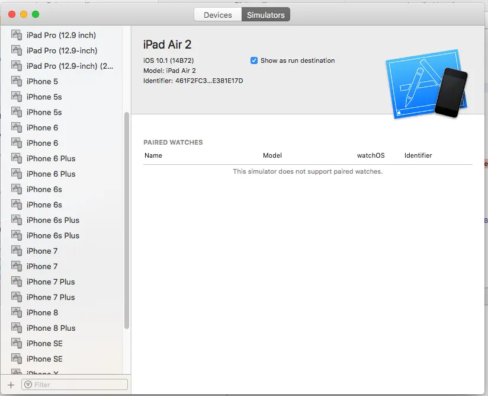Select the Simulators tab
The width and height of the screenshot is (488, 396).
266,15
